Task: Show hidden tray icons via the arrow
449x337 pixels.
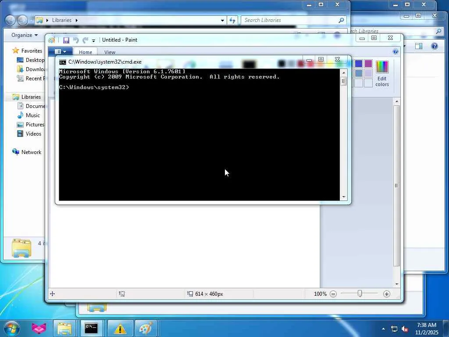Action: point(383,329)
